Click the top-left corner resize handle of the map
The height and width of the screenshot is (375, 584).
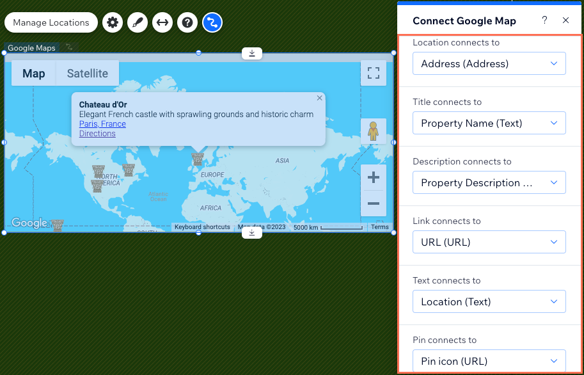coord(4,53)
